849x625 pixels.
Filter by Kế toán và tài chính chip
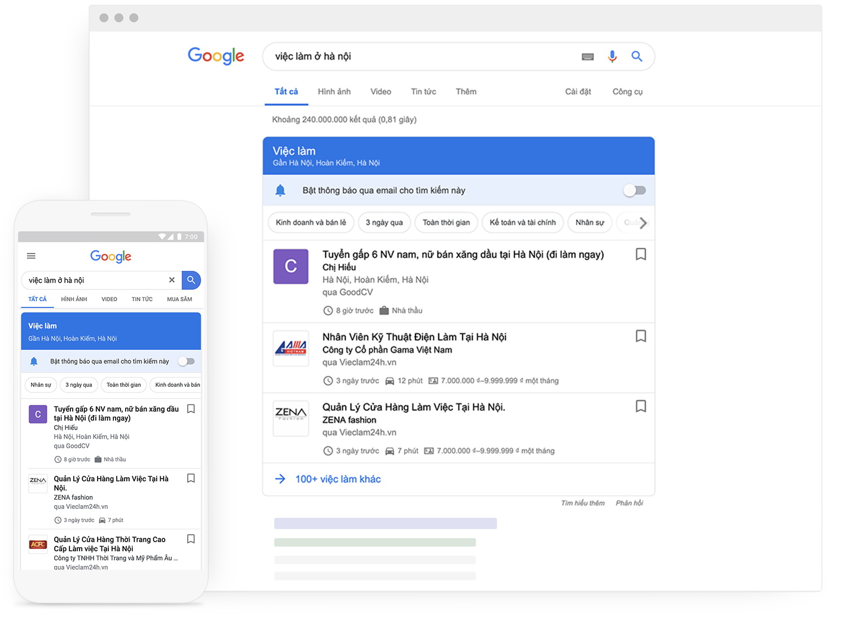(522, 222)
